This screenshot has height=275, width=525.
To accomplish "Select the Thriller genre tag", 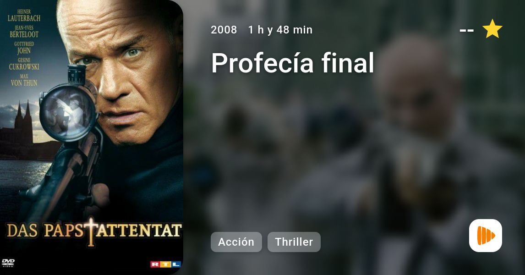I will pos(294,242).
